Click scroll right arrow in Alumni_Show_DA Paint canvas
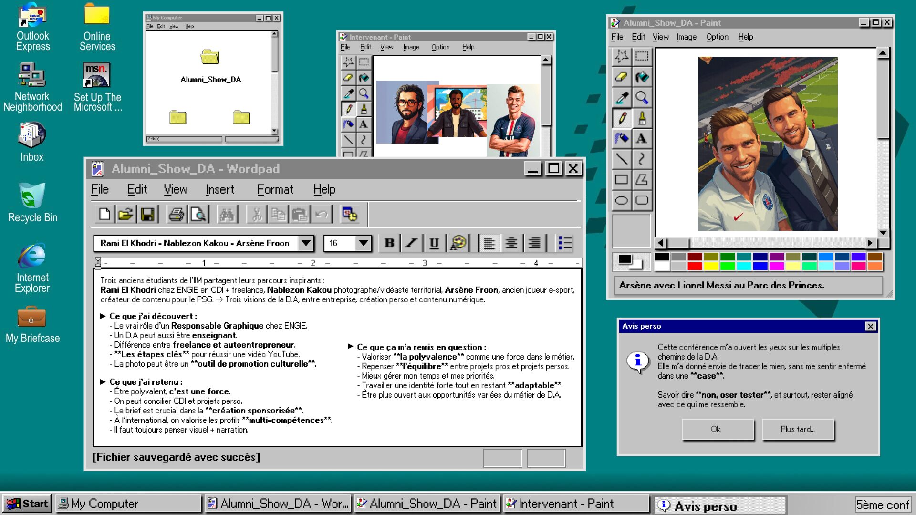Image resolution: width=916 pixels, height=515 pixels. [870, 243]
